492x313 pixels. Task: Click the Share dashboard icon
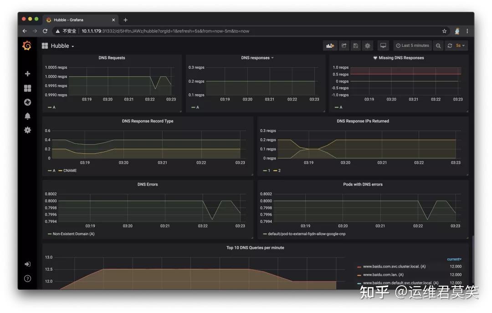coord(344,45)
